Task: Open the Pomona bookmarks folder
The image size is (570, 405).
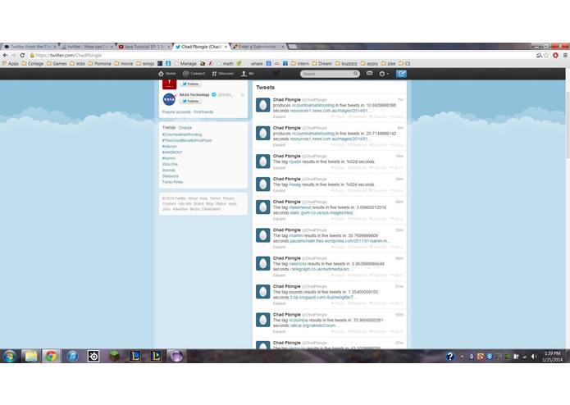Action: click(x=99, y=64)
